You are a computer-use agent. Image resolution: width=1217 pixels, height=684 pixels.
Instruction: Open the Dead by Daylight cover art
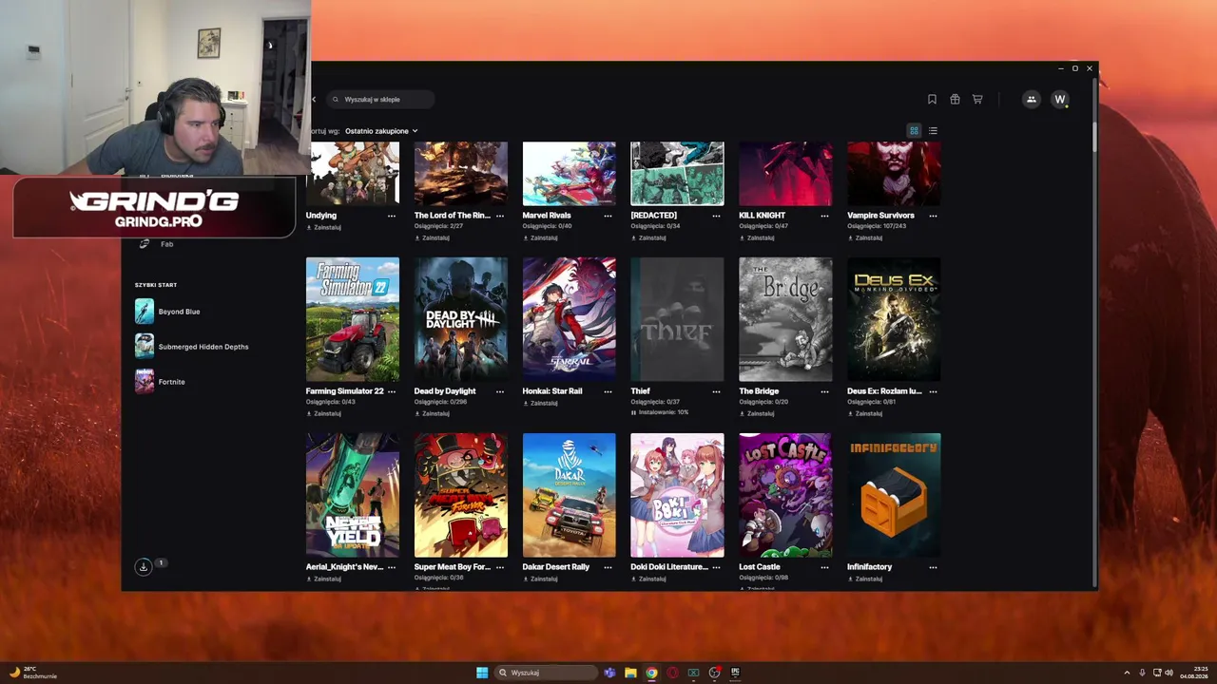[461, 319]
